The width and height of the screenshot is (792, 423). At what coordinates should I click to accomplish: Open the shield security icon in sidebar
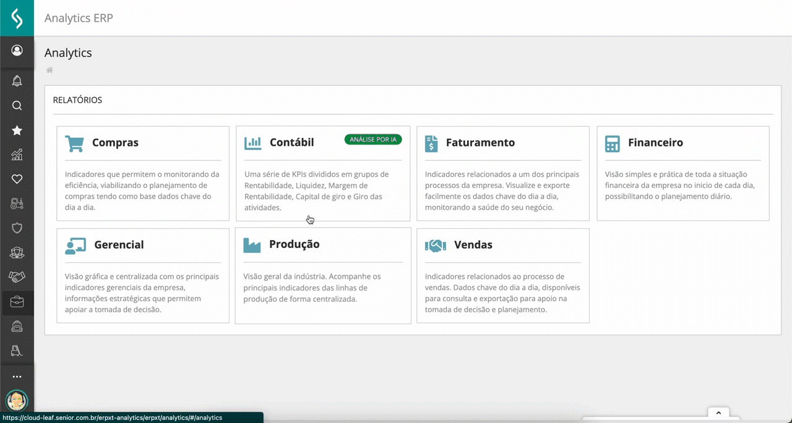[x=17, y=228]
